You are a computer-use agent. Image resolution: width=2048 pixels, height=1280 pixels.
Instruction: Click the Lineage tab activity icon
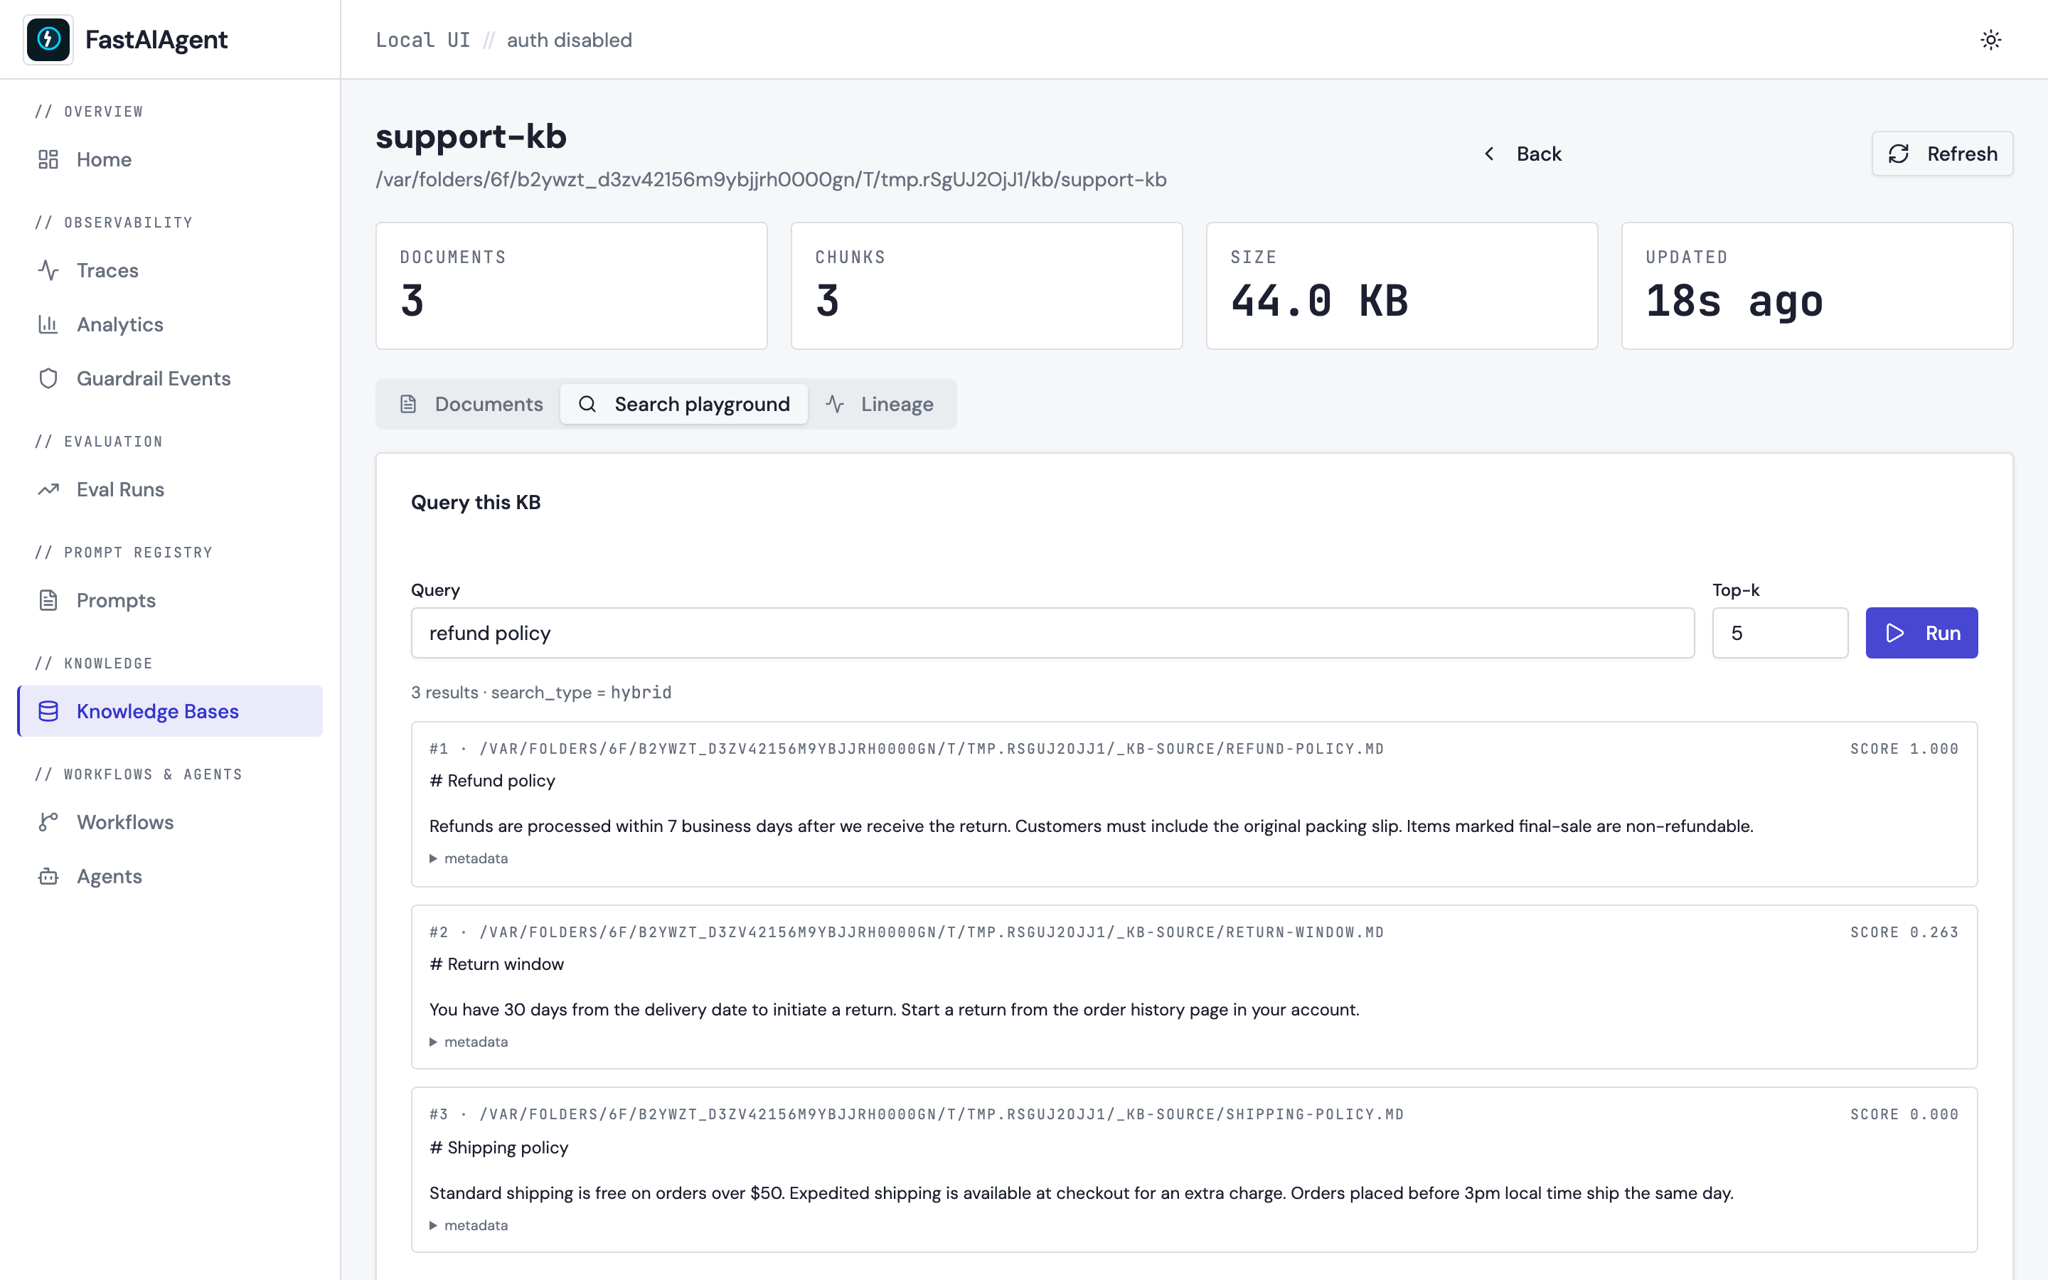point(836,404)
